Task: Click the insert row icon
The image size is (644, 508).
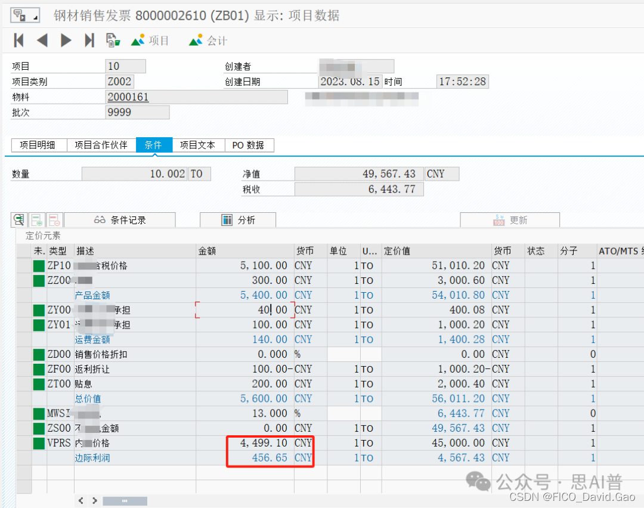Action: [37, 219]
